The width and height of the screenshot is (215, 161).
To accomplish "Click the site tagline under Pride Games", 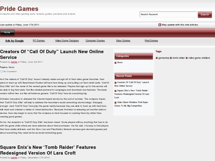I will coord(38,14).
